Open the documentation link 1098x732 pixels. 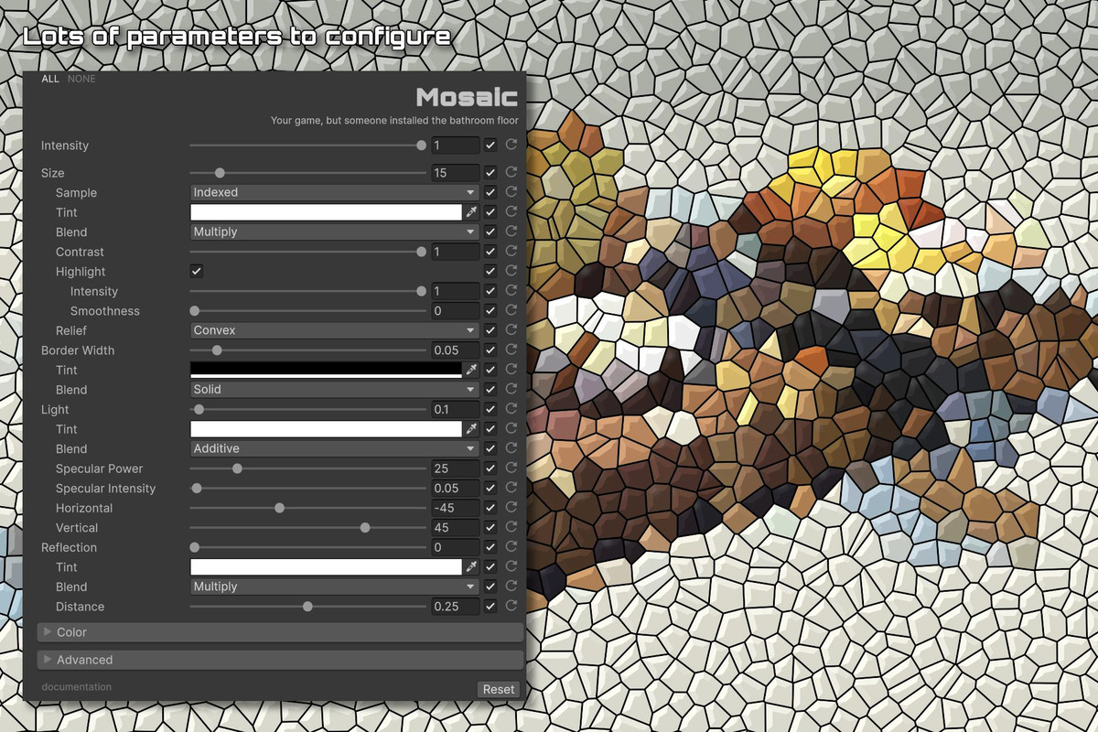coord(77,686)
